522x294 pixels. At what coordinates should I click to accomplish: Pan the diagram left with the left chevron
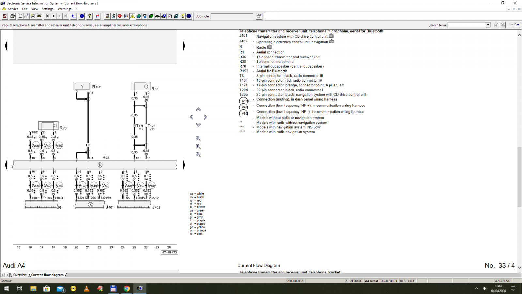point(192,117)
